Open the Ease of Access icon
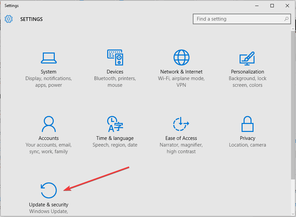Screen dimensions: 296x217 (181, 124)
